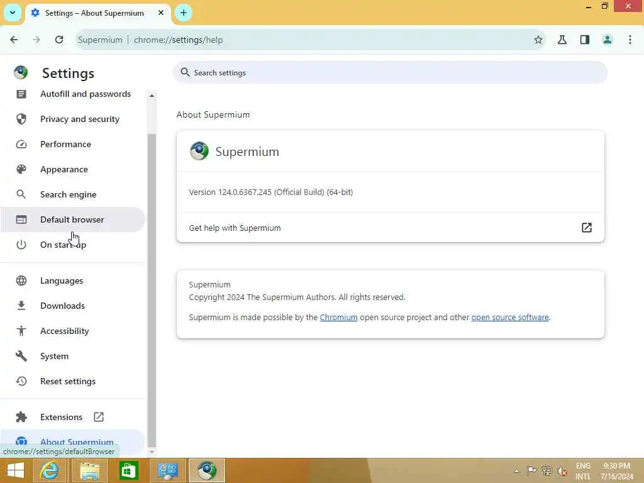
Task: Open the tab search dropdown arrow
Action: tap(13, 13)
